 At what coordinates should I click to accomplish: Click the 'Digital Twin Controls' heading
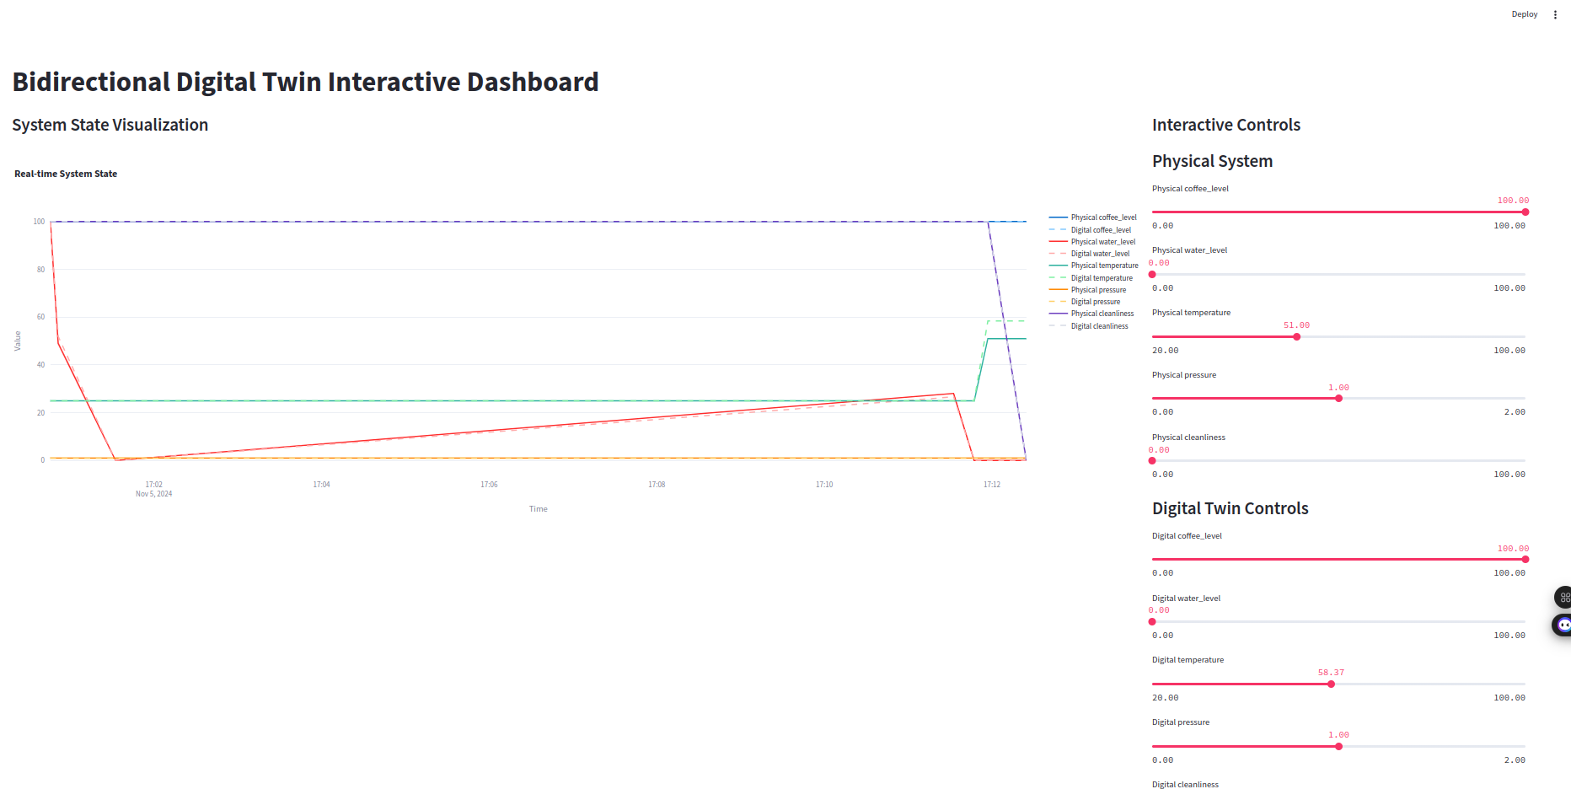click(x=1230, y=508)
